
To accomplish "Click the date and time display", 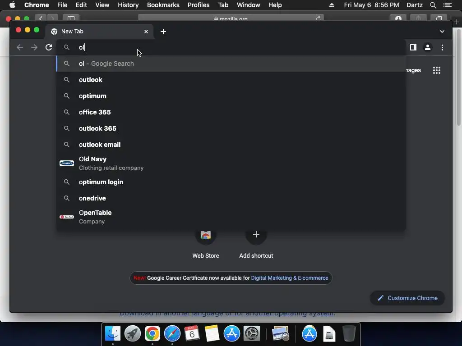I will (x=372, y=5).
